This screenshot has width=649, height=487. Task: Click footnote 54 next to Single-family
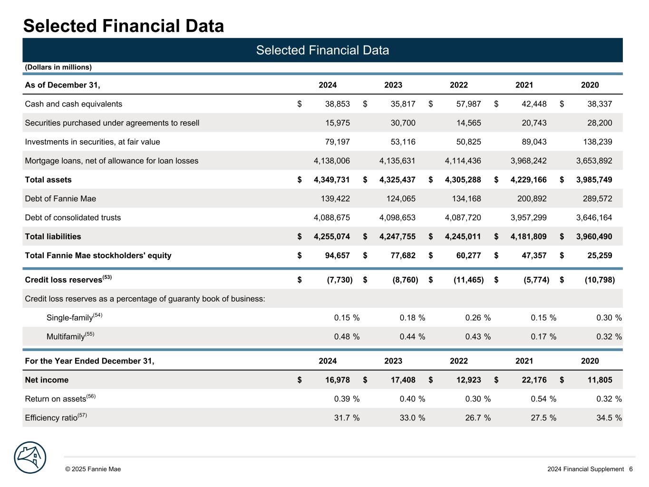pyautogui.click(x=97, y=315)
